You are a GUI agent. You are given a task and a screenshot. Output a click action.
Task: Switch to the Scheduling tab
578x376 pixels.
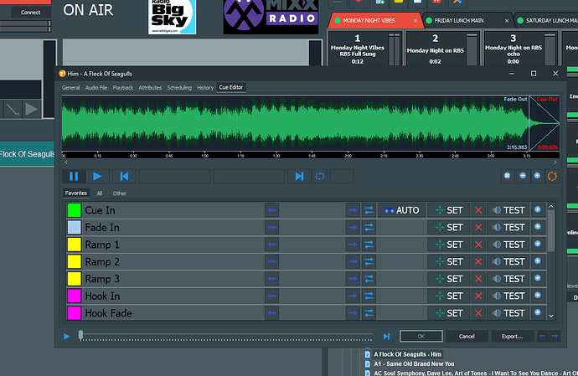[x=179, y=87]
